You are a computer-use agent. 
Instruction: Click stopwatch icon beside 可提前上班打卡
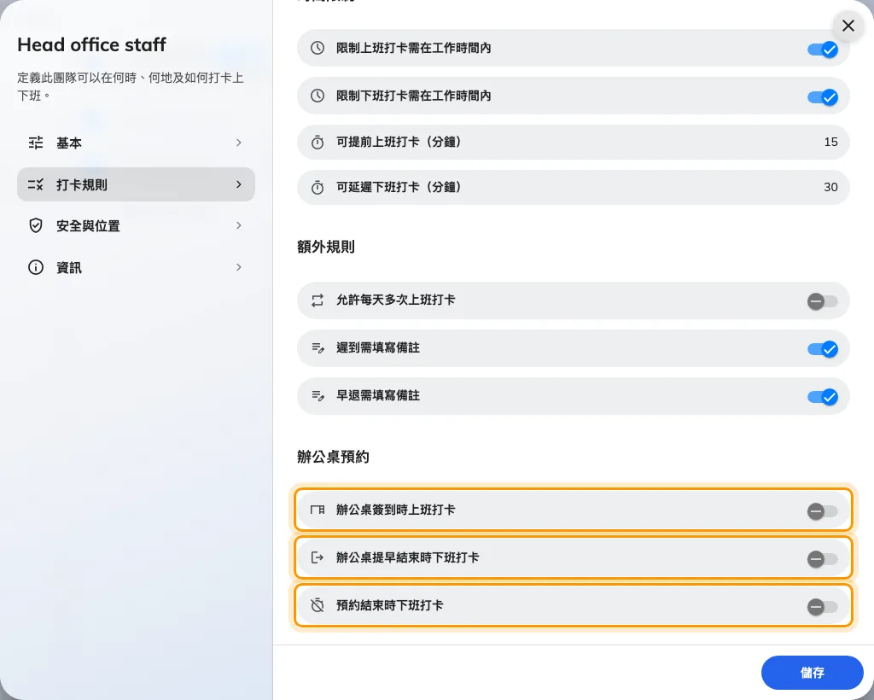click(x=318, y=142)
